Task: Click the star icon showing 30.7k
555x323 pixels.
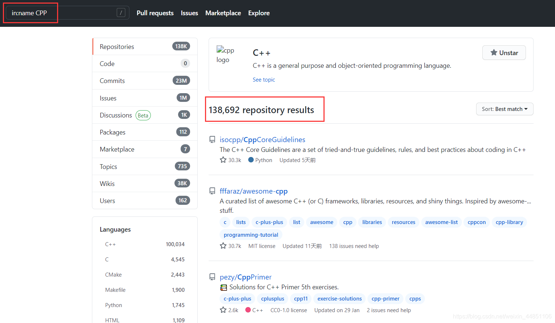Action: tap(223, 246)
